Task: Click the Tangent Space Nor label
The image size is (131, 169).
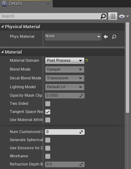Action: click(x=26, y=111)
